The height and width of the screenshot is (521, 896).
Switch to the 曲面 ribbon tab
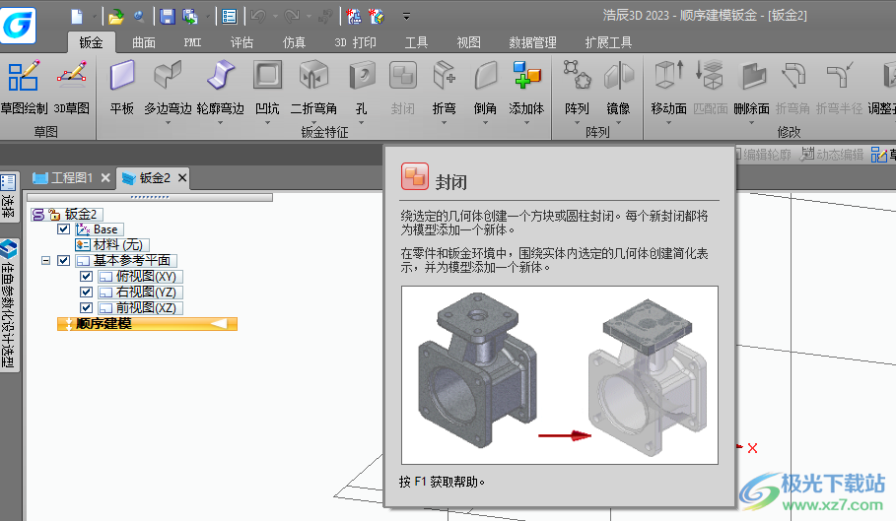click(x=144, y=42)
